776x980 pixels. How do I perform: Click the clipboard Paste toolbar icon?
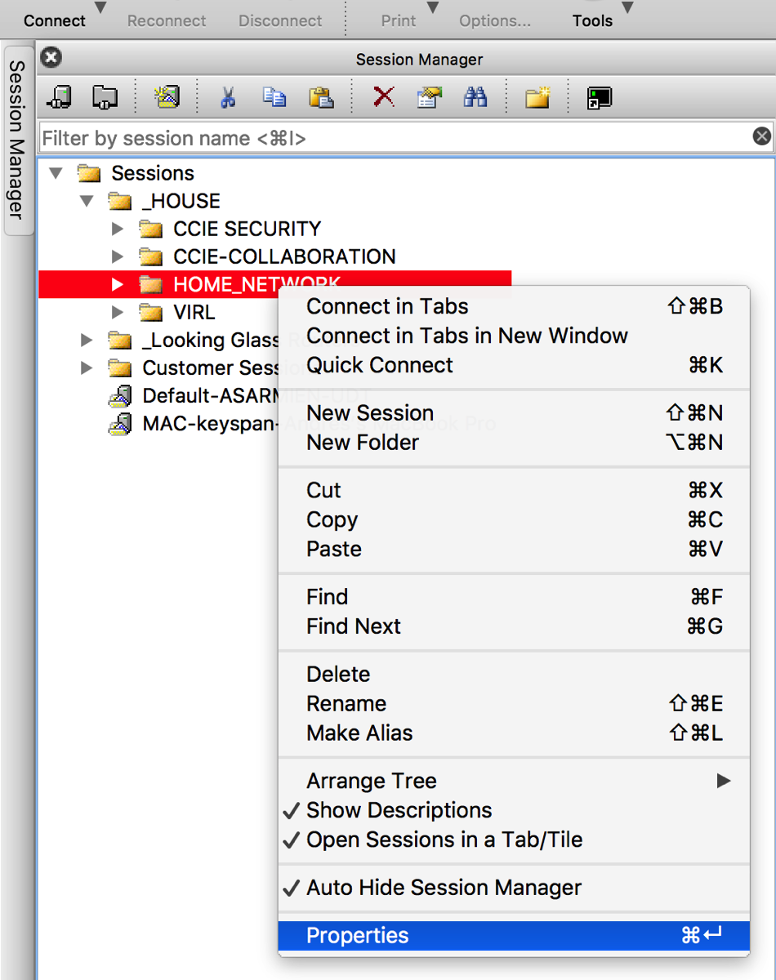320,98
